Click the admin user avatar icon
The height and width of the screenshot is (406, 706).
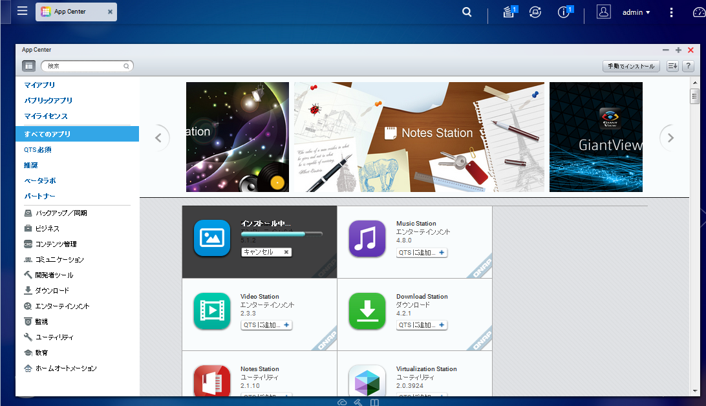click(x=603, y=12)
